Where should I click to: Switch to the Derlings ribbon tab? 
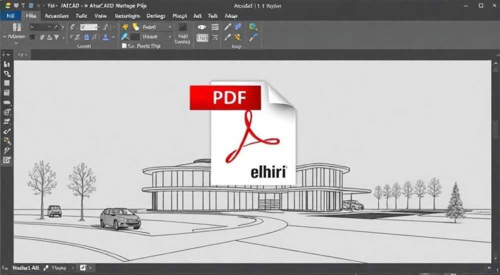click(x=155, y=16)
